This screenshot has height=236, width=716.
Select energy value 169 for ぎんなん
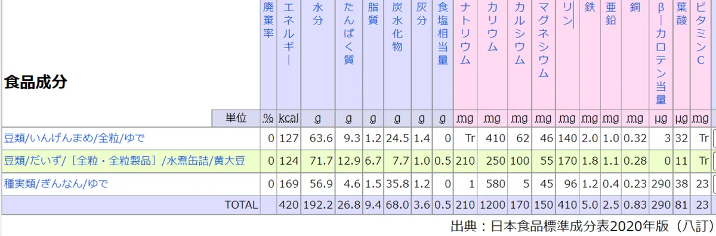pyautogui.click(x=289, y=184)
